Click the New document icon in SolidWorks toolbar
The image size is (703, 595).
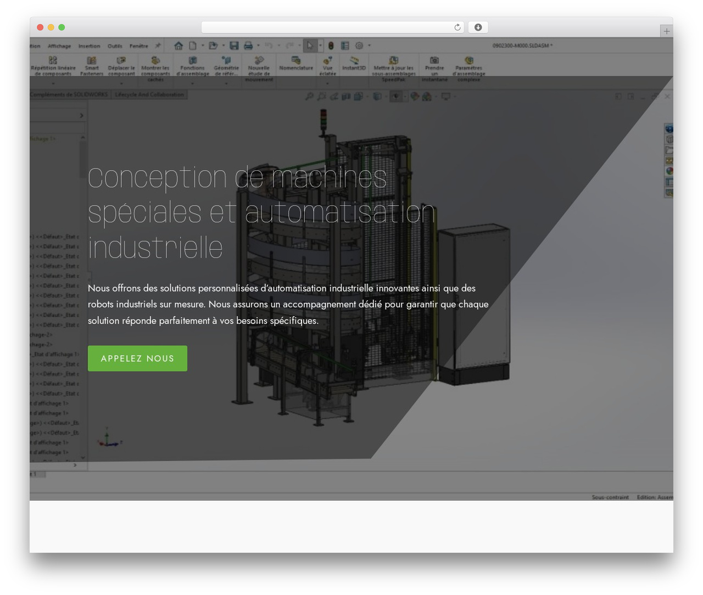[193, 46]
